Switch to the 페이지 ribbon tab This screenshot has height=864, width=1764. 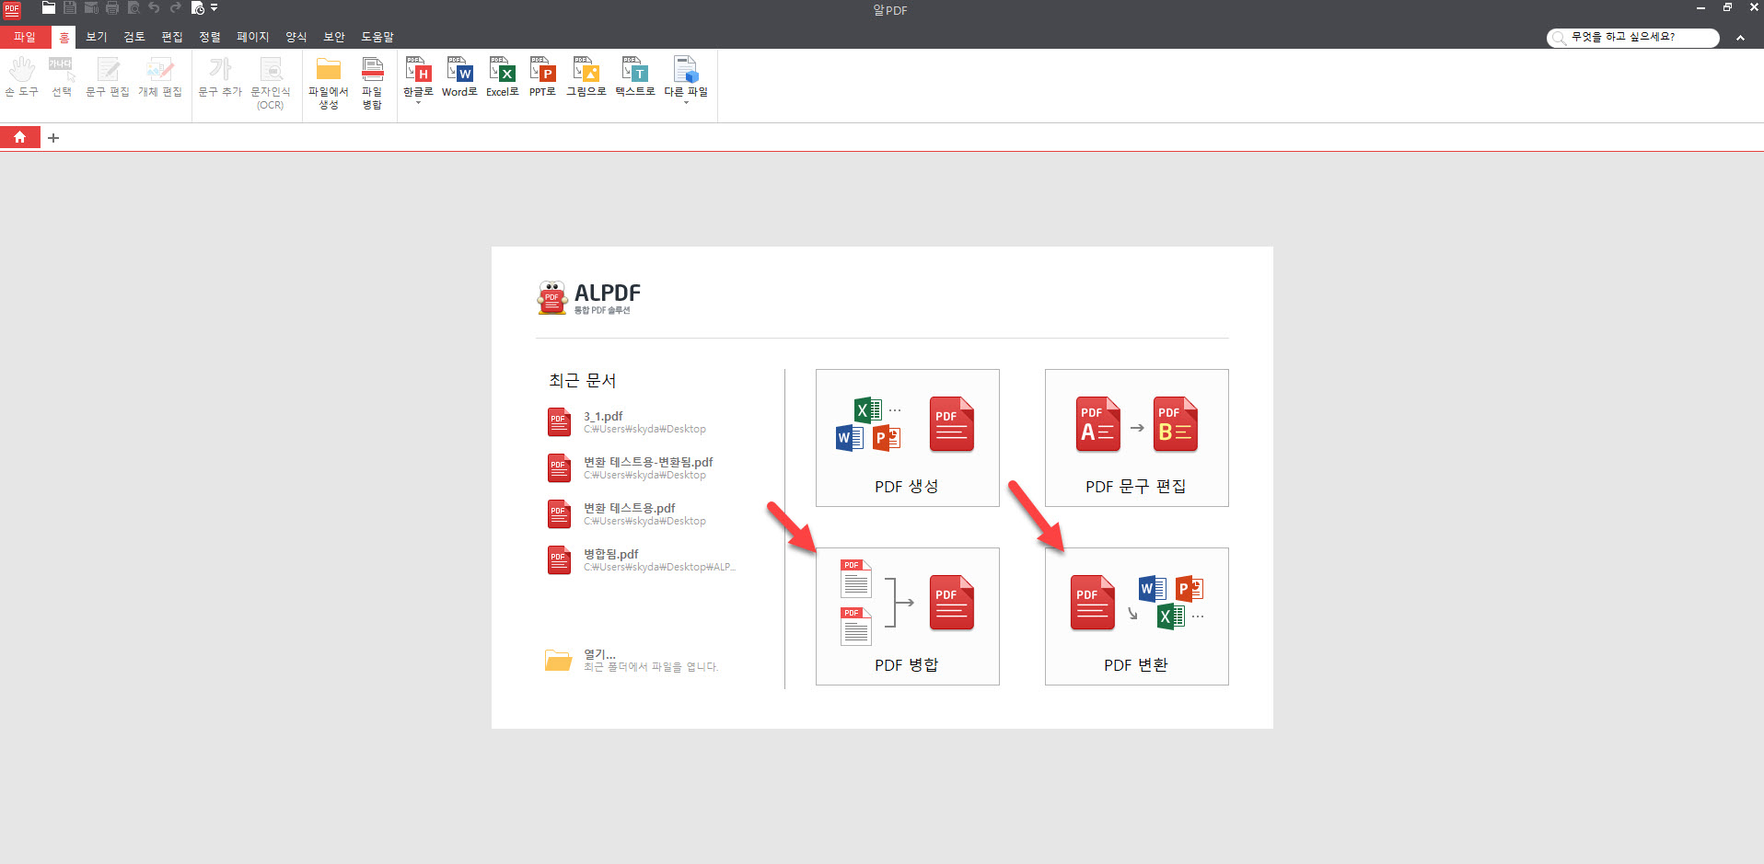pyautogui.click(x=253, y=37)
